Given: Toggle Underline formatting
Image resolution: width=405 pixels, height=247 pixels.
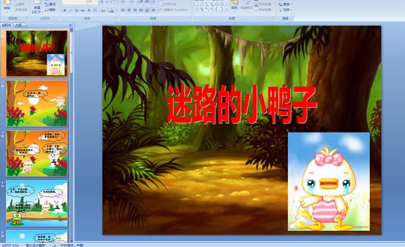Looking at the screenshot, I should pyautogui.click(x=76, y=10).
